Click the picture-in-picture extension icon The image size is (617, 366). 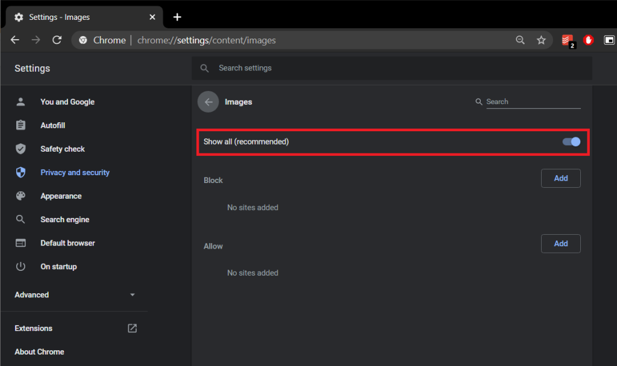click(x=609, y=40)
